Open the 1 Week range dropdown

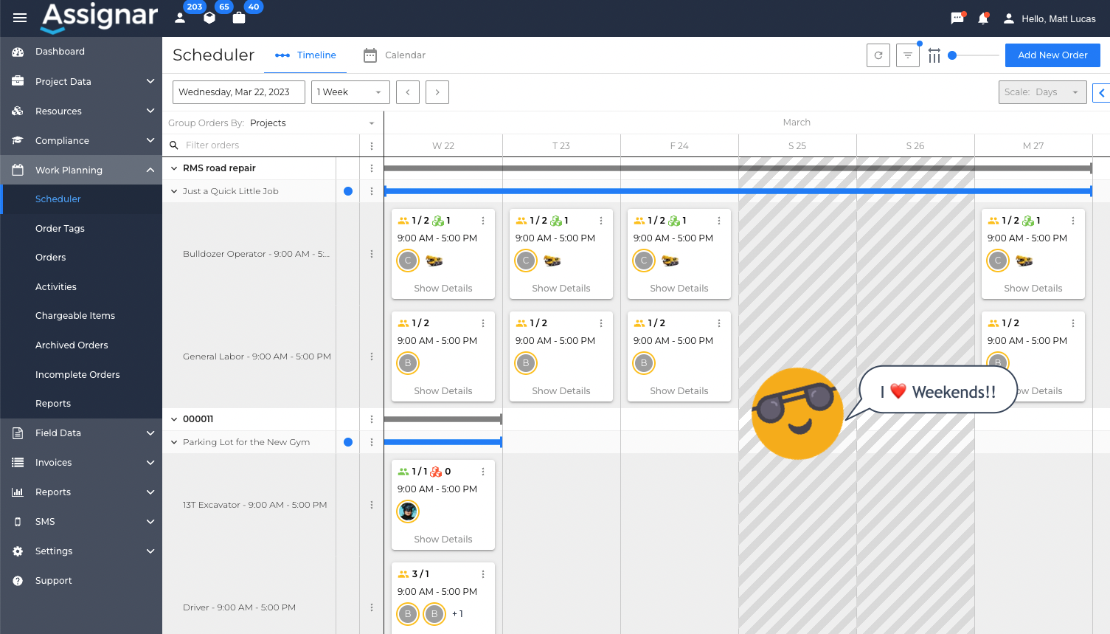pos(350,92)
